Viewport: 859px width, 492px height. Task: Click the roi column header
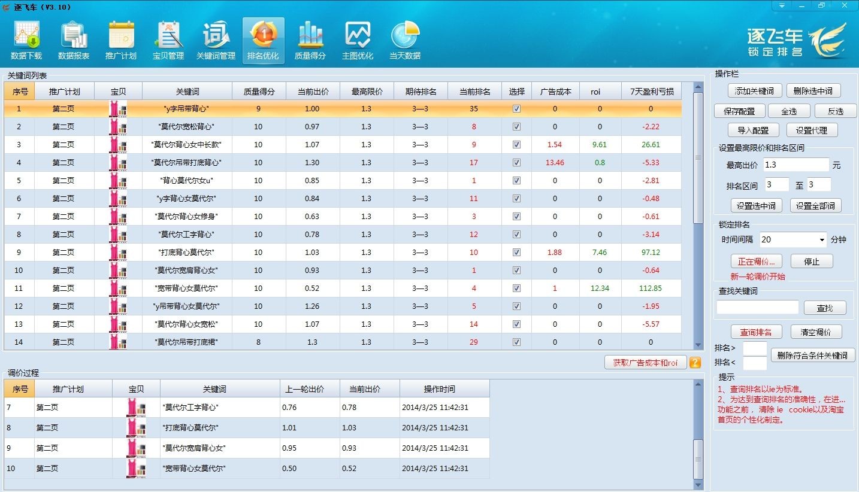[x=600, y=92]
